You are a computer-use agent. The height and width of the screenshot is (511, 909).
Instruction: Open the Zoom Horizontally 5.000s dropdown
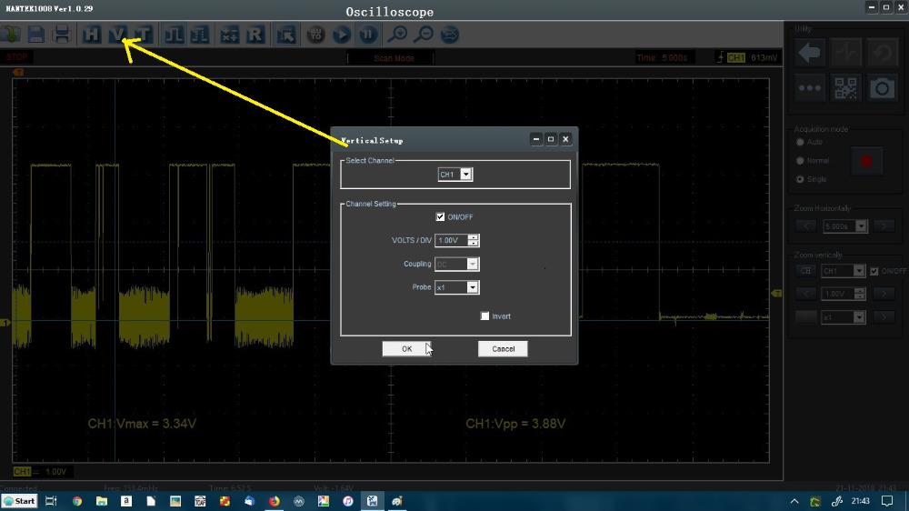(862, 226)
